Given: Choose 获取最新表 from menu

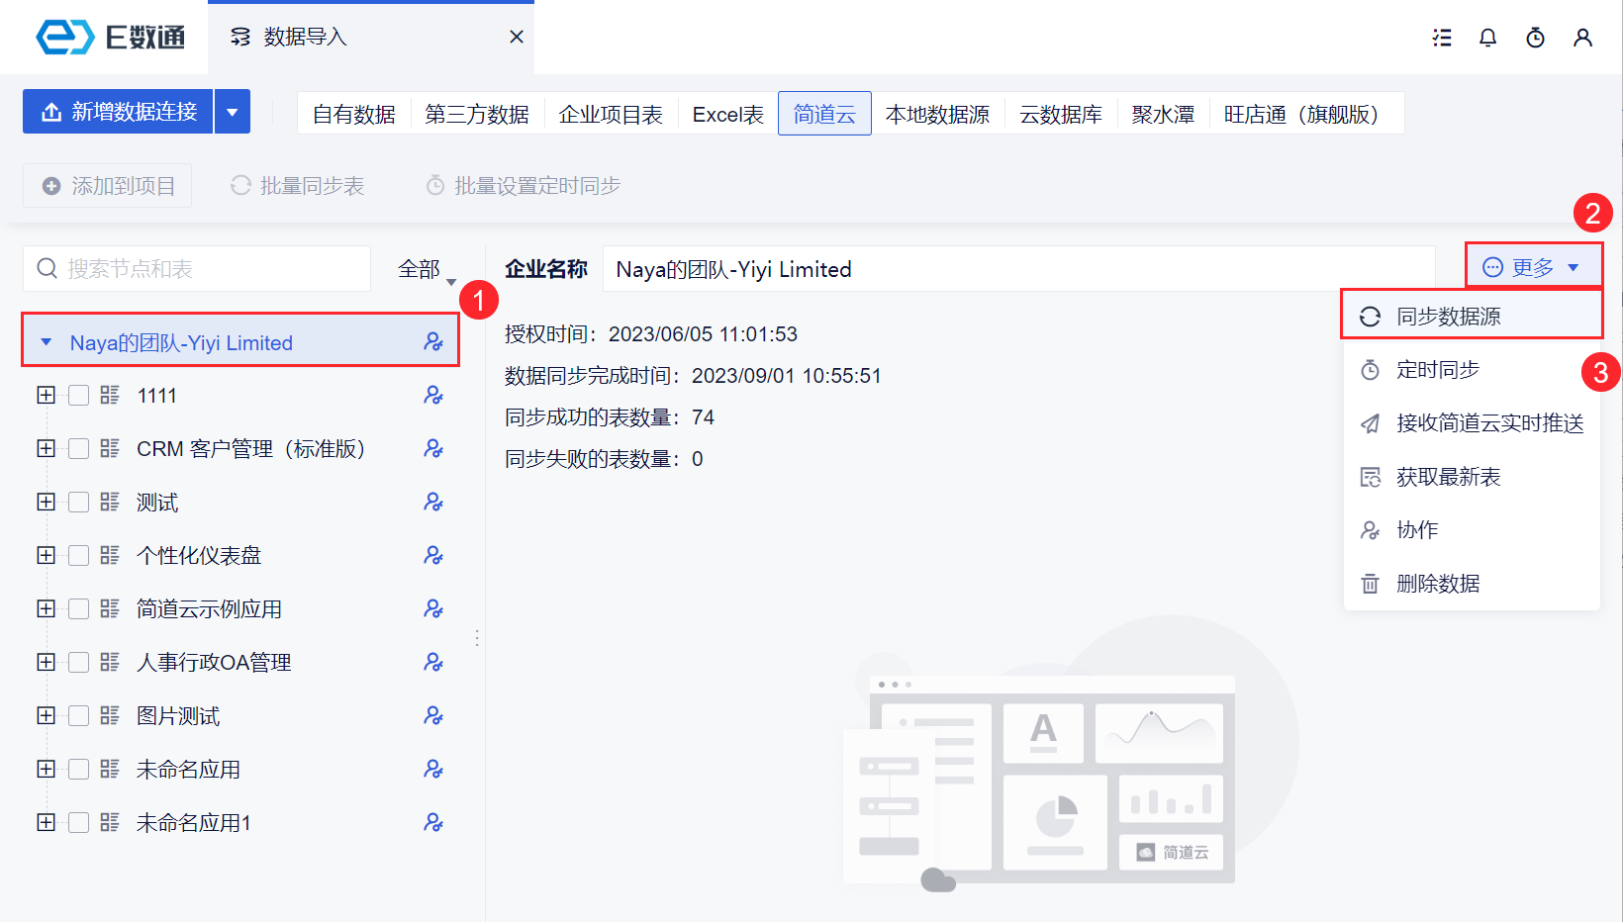Looking at the screenshot, I should coord(1472,477).
